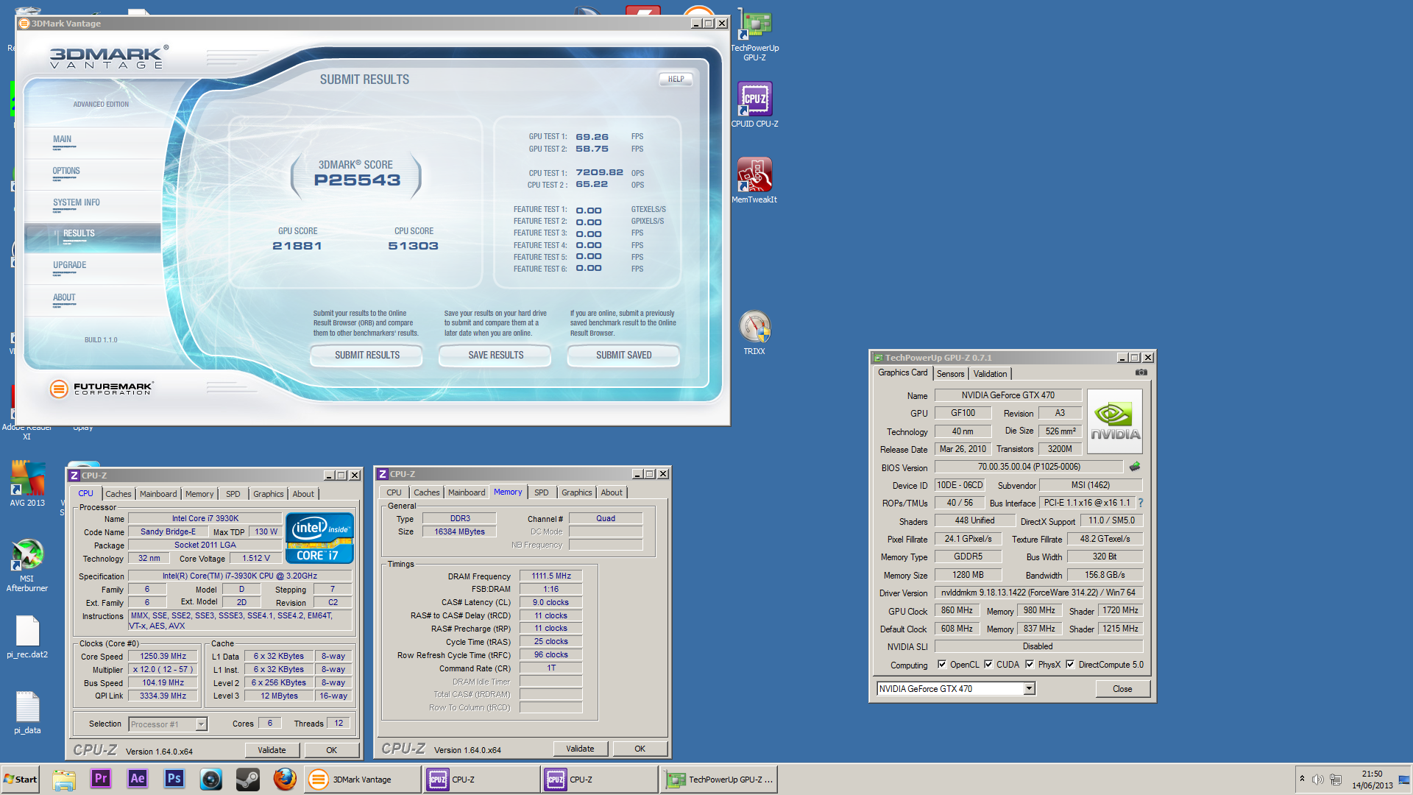Select pi_data file on desktop
This screenshot has height=795, width=1413.
(x=27, y=713)
